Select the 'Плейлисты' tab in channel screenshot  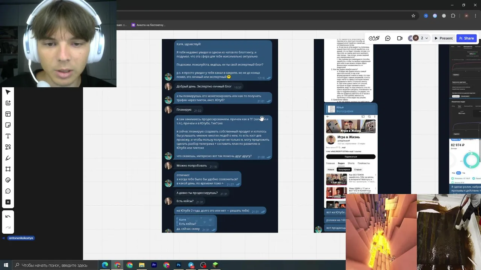[x=363, y=163]
